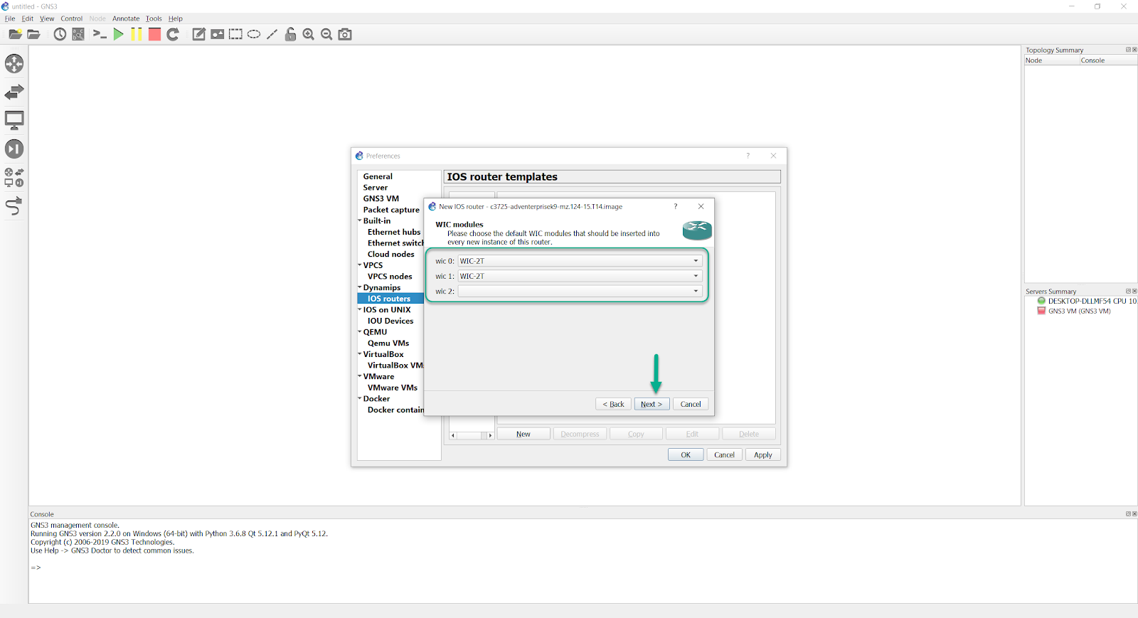
Task: Select General in Preferences list
Action: point(378,176)
